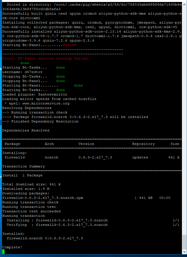Click '--> Finished Dependency Resolution' line

tap(40, 121)
